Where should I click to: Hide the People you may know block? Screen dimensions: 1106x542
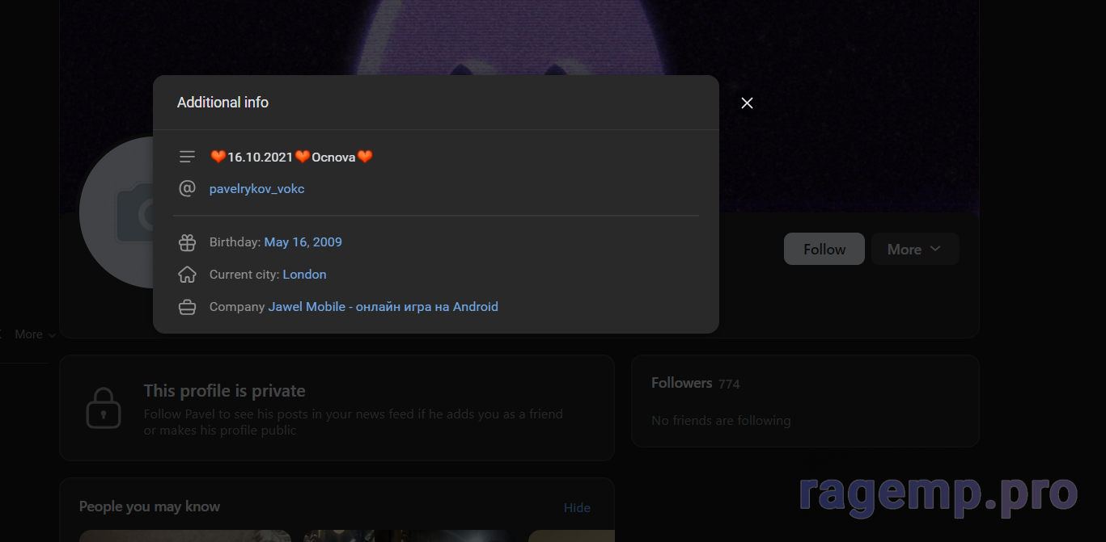point(577,507)
